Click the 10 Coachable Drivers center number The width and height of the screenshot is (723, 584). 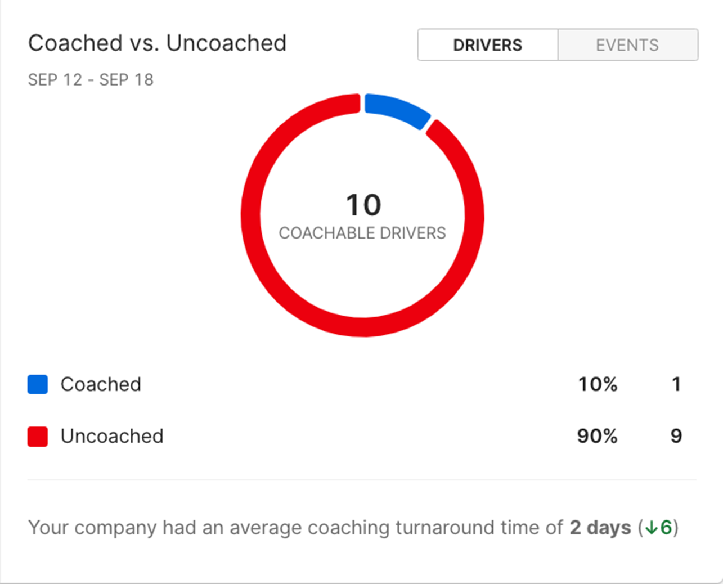click(x=363, y=205)
